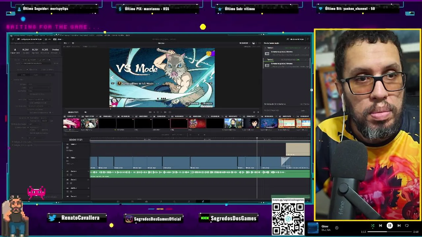The height and width of the screenshot is (237, 422).
Task: Open the viewer zoom percentage dropdown
Action: pyautogui.click(x=66, y=43)
